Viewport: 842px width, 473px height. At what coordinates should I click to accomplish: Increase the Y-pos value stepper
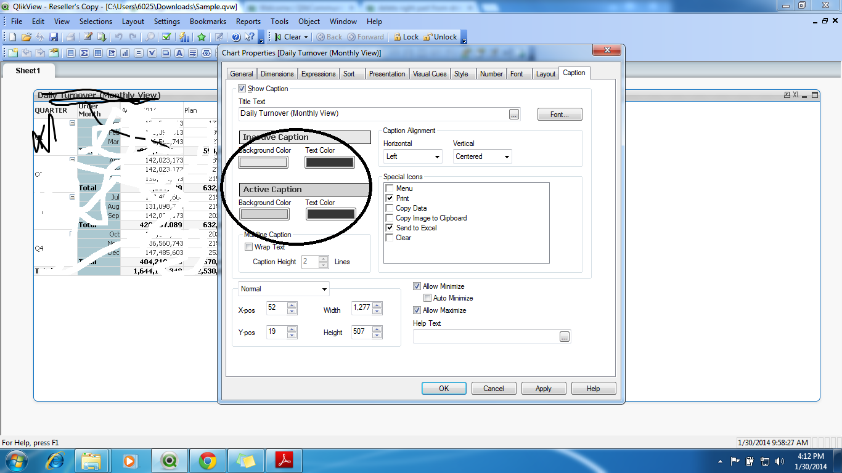click(292, 329)
